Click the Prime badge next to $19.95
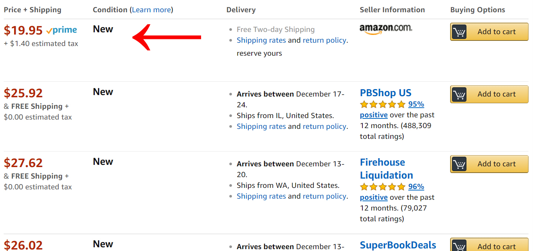This screenshot has height=251, width=533. click(x=62, y=30)
